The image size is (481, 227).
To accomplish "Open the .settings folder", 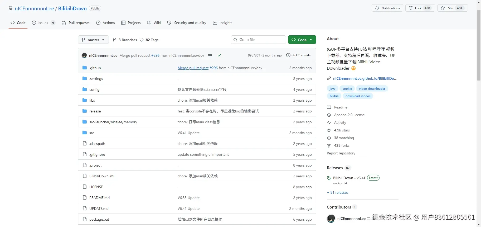I will [x=96, y=79].
